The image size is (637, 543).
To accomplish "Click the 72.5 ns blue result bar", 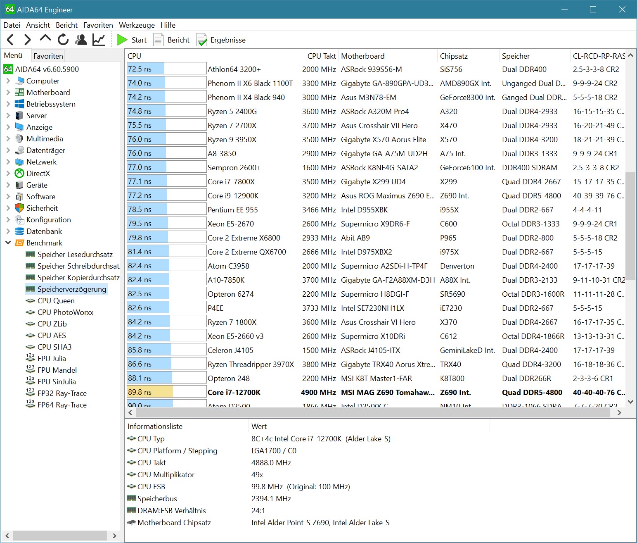I will [167, 69].
